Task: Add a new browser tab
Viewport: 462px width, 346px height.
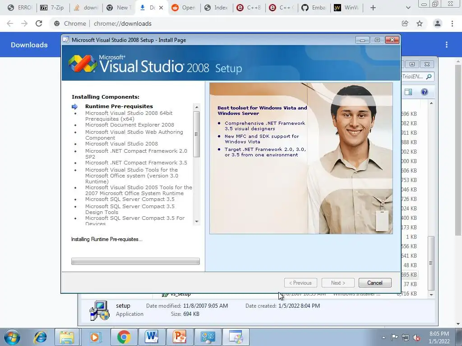Action: (373, 8)
